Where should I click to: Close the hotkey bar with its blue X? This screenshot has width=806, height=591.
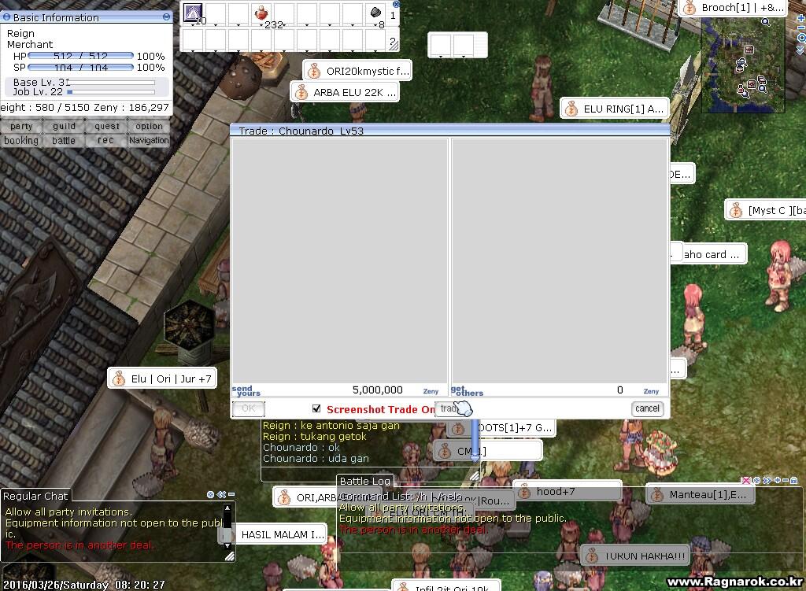[x=396, y=4]
